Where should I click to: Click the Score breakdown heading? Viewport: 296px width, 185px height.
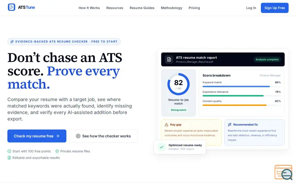[x=216, y=75]
